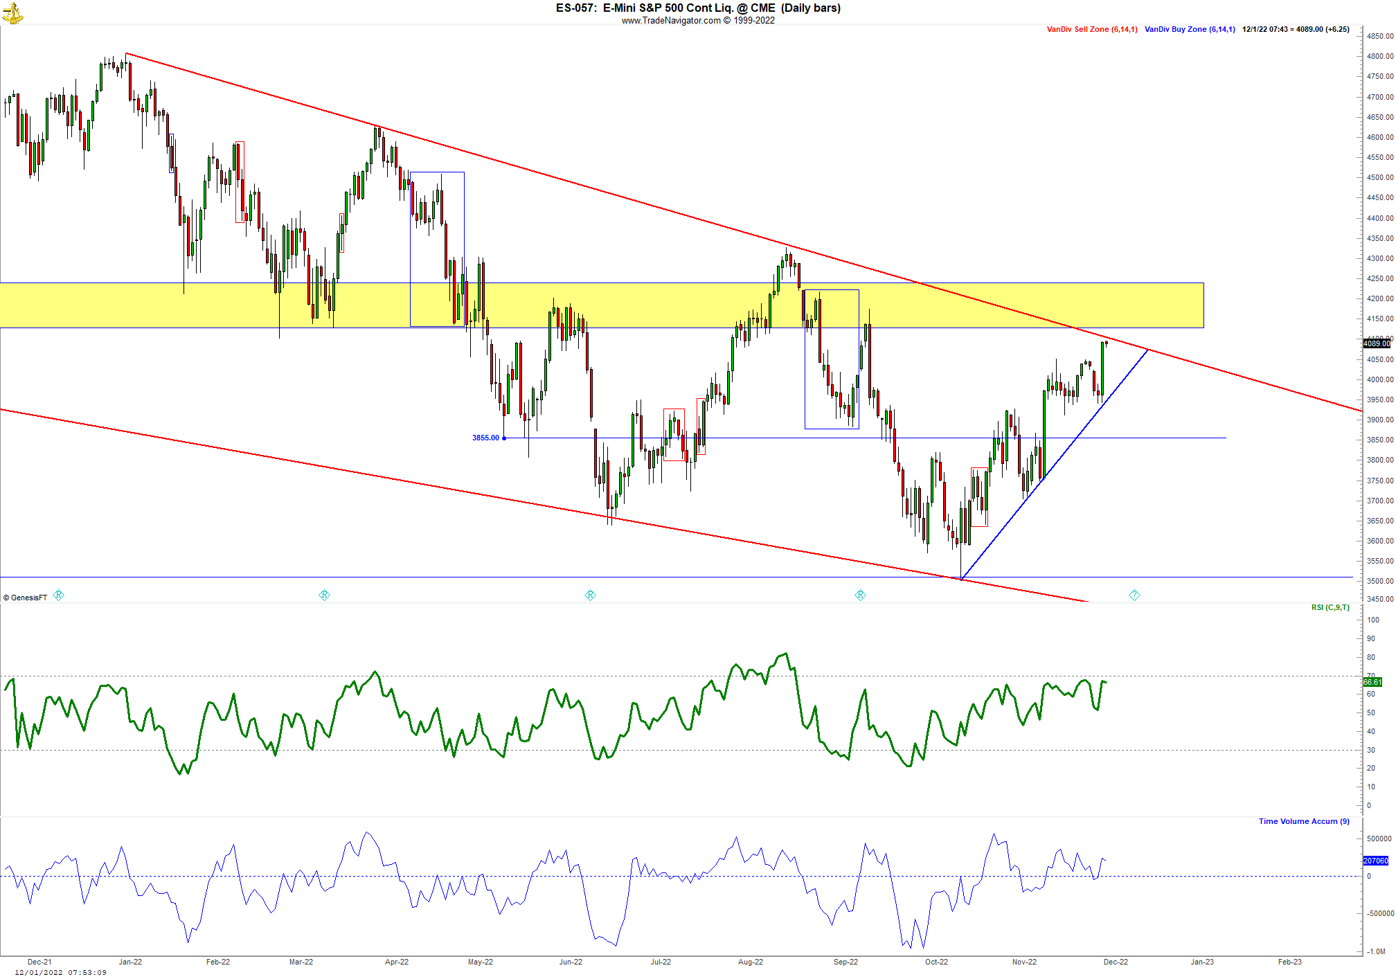
Task: Select the blue rising trendline from October low
Action: click(1055, 465)
